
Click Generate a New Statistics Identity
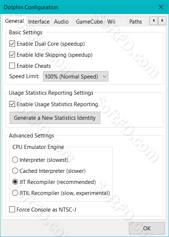55,118
